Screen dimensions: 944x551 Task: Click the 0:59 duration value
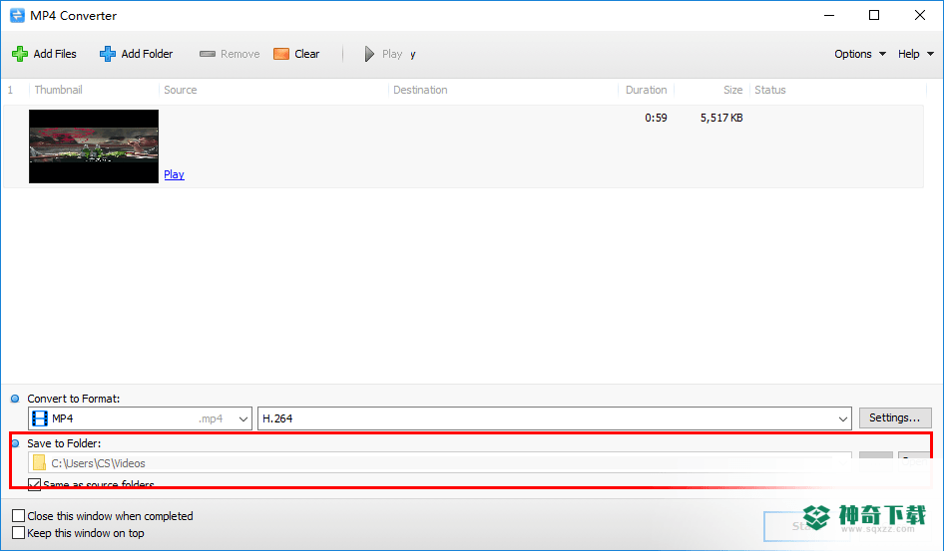tap(656, 118)
